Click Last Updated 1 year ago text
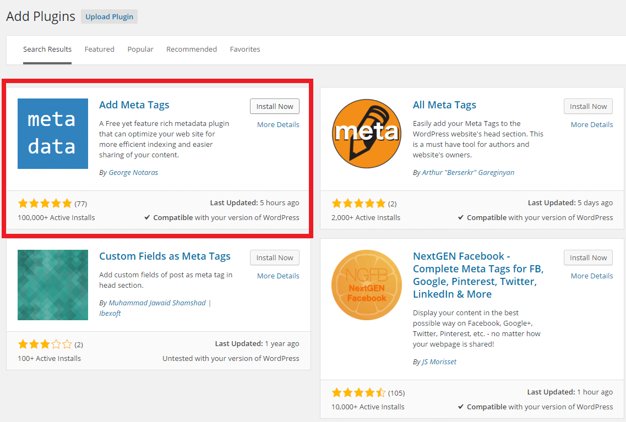 point(257,344)
